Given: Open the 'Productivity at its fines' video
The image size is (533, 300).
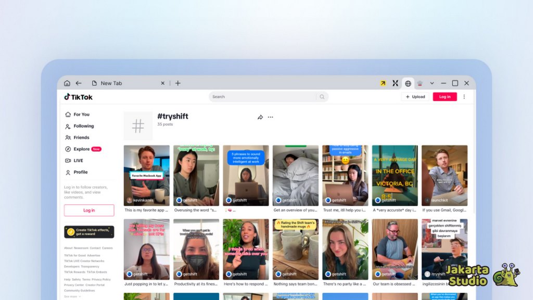Looking at the screenshot, I should click(196, 249).
